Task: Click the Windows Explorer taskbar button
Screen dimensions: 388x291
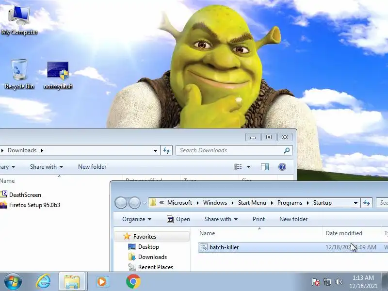Action: click(x=72, y=282)
